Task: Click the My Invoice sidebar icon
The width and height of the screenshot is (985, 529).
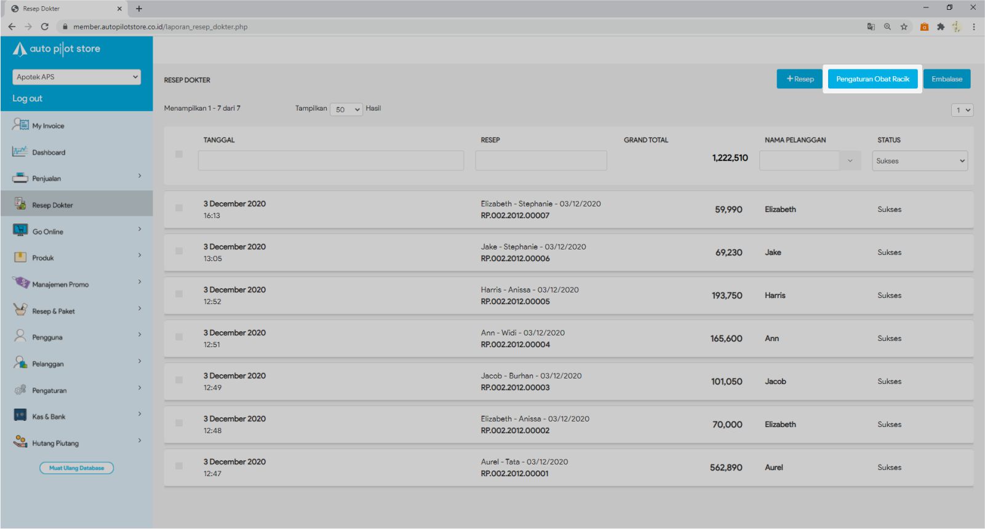Action: (20, 125)
